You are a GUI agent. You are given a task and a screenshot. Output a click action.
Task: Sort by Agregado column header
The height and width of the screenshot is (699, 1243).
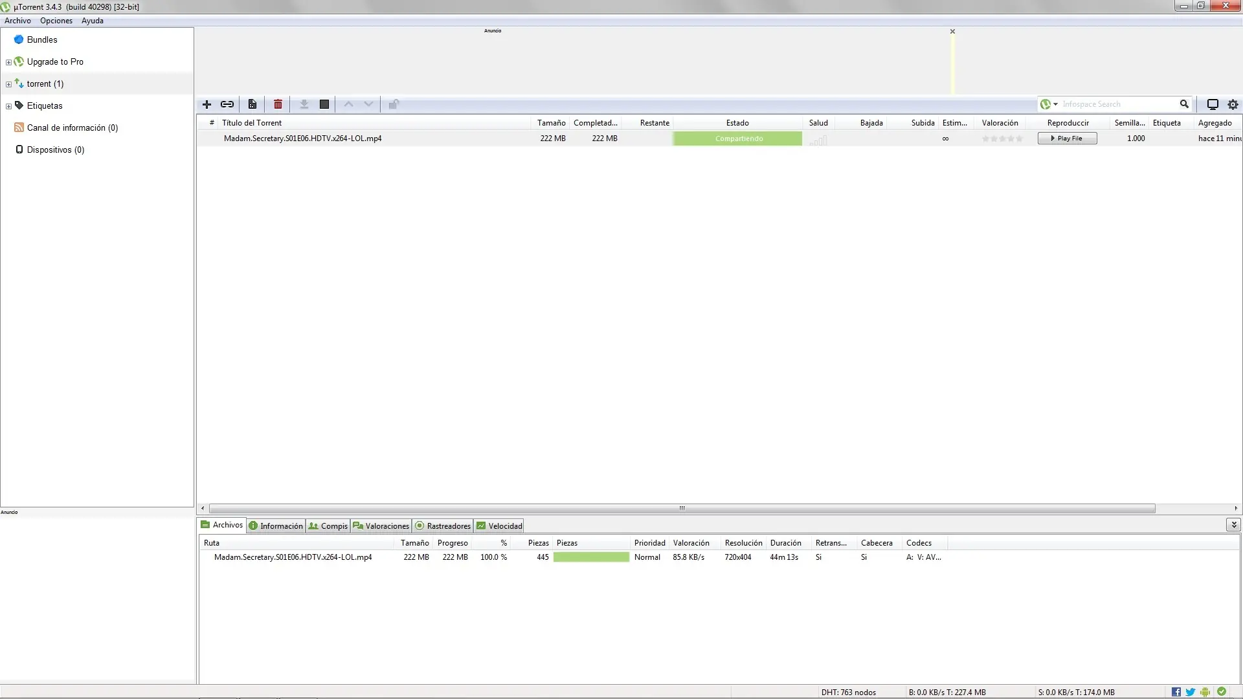(1215, 123)
